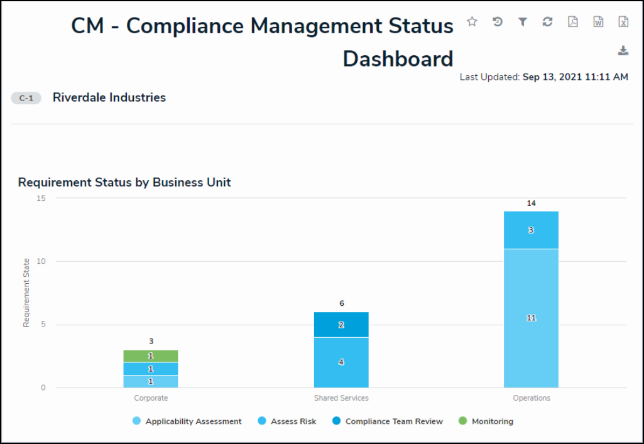Click the green Monitoring legend dot
The height and width of the screenshot is (444, 644).
pos(463,421)
